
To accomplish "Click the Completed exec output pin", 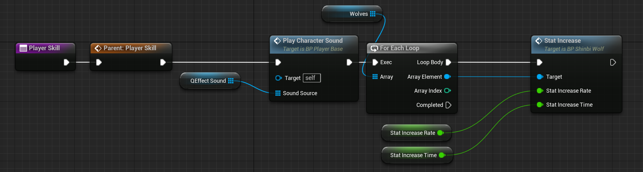I will pyautogui.click(x=448, y=105).
